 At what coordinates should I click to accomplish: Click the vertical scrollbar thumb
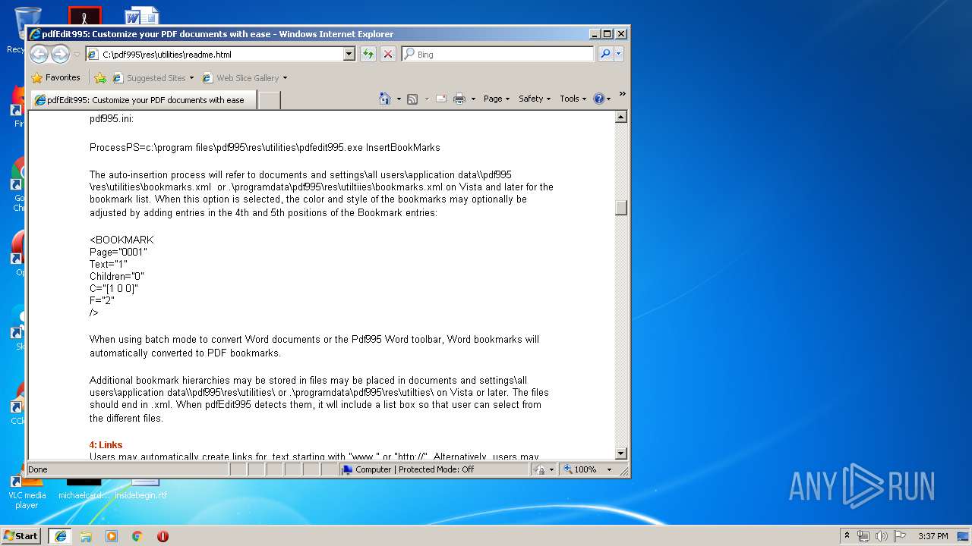[x=621, y=208]
